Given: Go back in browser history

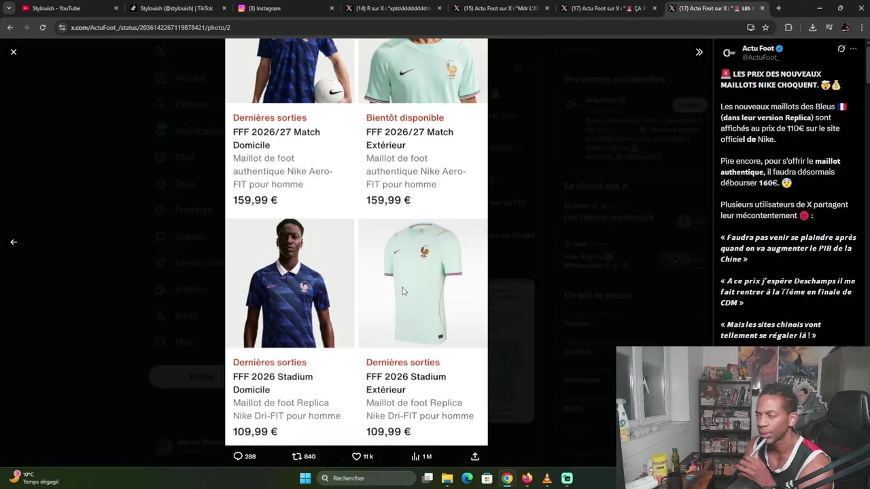Looking at the screenshot, I should (10, 27).
